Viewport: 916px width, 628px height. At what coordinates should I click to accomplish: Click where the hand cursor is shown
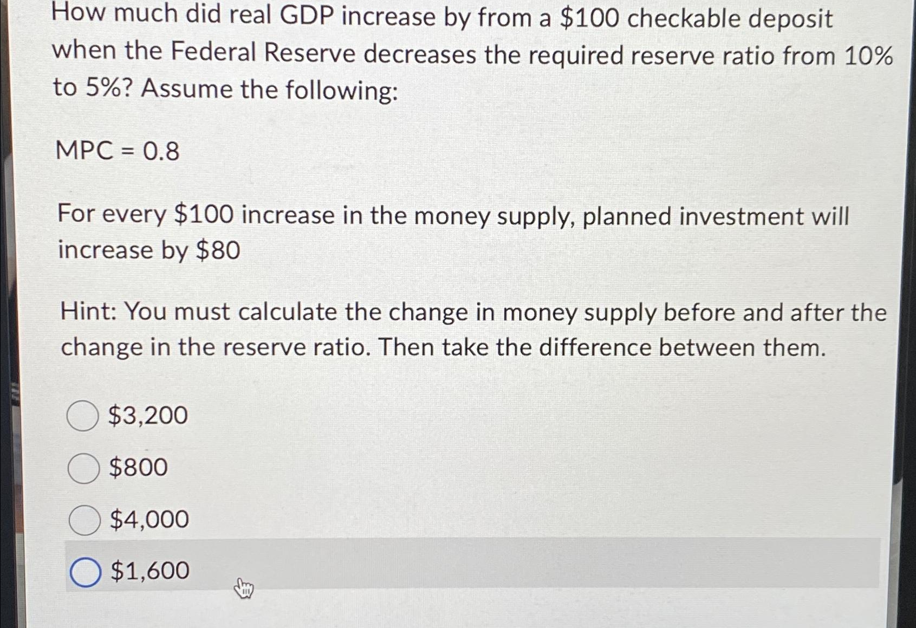(x=243, y=588)
